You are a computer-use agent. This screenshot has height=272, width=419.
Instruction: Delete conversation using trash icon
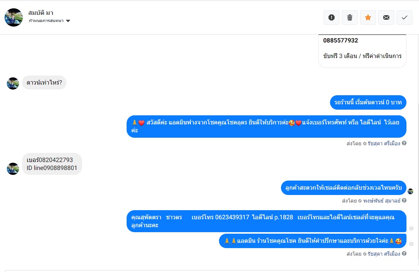tap(349, 17)
